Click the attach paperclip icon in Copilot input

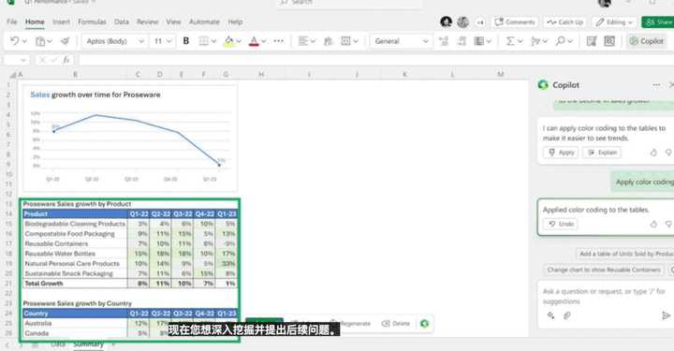567,315
